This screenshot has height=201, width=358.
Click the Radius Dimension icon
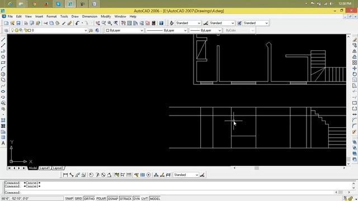pos(91,175)
